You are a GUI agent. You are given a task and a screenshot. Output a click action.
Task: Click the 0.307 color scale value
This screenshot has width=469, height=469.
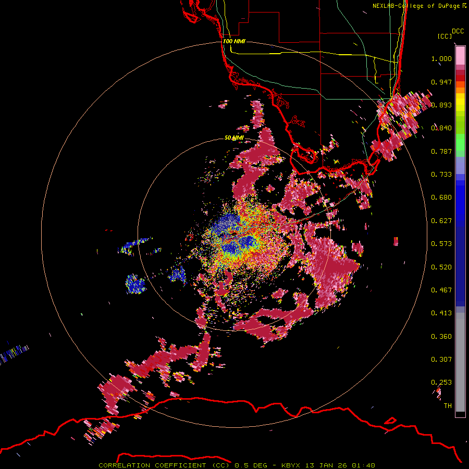tap(441, 360)
